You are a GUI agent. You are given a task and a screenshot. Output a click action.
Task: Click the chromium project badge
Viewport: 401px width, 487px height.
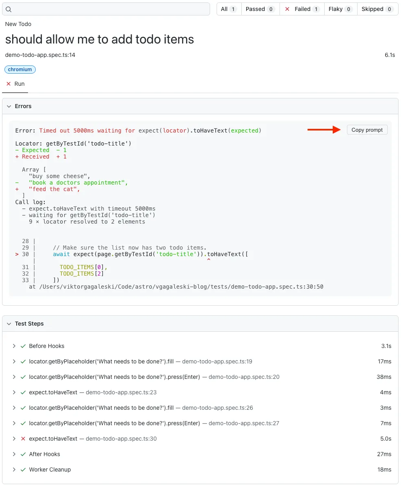(20, 69)
